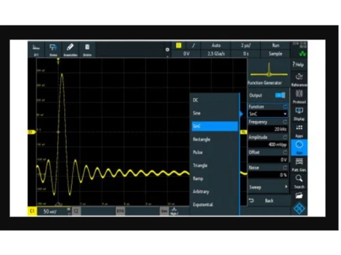Click the generator waveform icon in bottom bar
The width and height of the screenshot is (341, 255).
tap(174, 211)
